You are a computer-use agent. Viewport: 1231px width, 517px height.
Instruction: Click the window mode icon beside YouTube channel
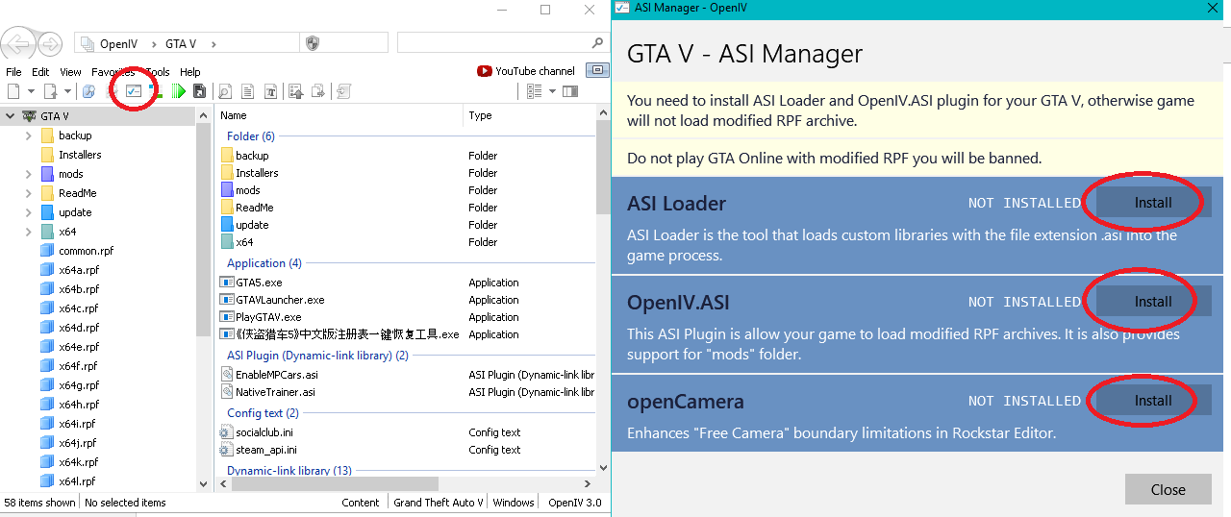[597, 70]
